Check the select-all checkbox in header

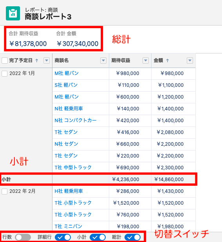click(x=5, y=60)
